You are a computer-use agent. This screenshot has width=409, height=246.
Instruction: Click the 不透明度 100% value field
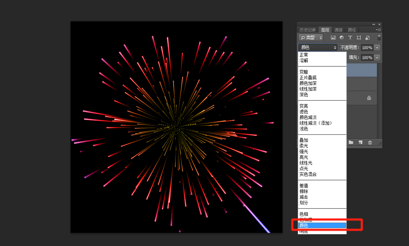coord(367,48)
